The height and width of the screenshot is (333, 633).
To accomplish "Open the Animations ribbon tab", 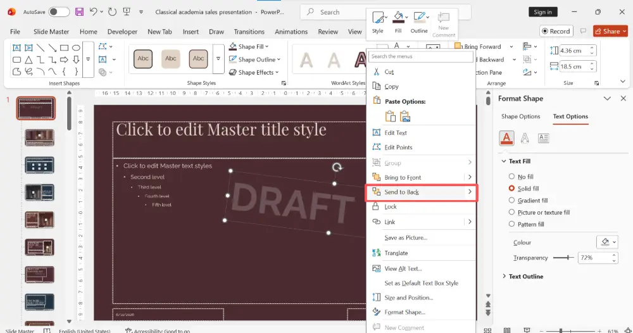I will (x=291, y=32).
